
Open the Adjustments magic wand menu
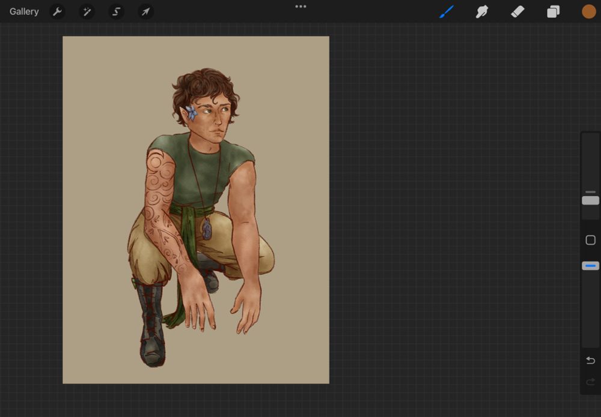click(87, 11)
